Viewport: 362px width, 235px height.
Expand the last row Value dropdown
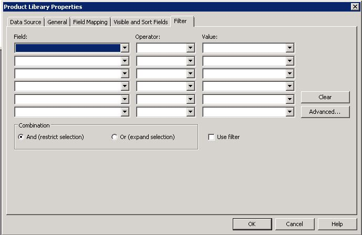289,112
